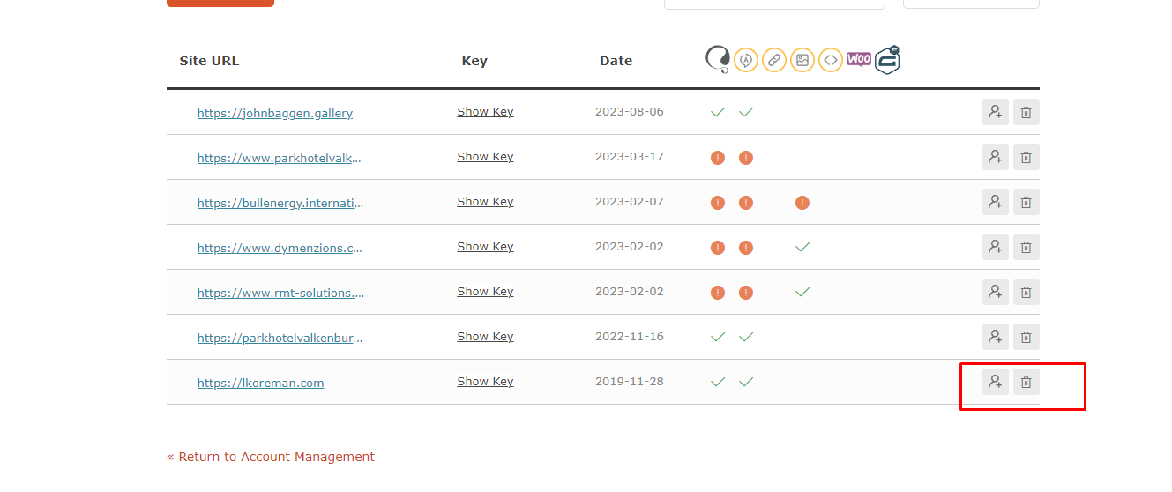Show Key for johnbaggen.gallery

point(485,112)
